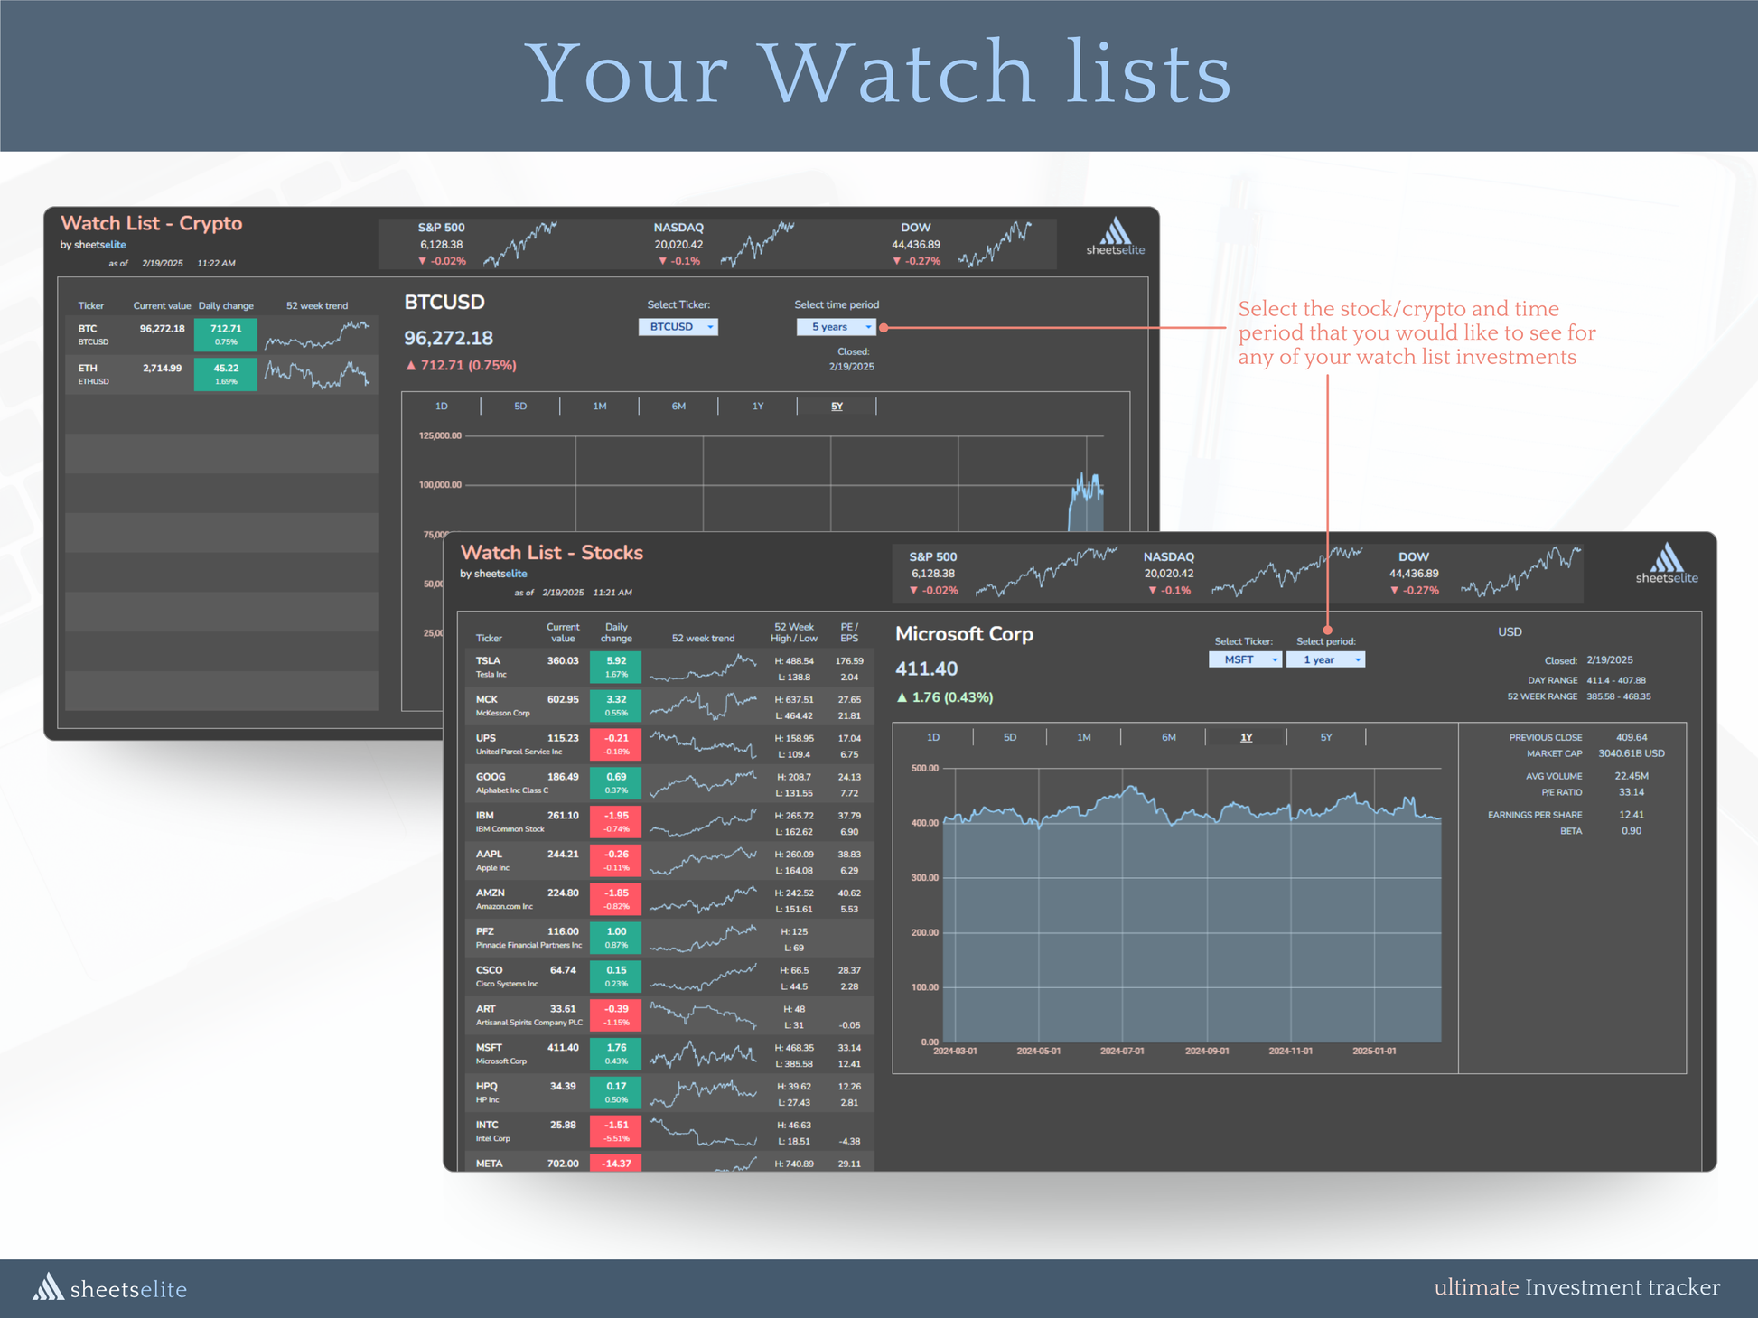Open the 5 years time period dropdown
Image resolution: width=1758 pixels, height=1318 pixels.
coord(836,327)
